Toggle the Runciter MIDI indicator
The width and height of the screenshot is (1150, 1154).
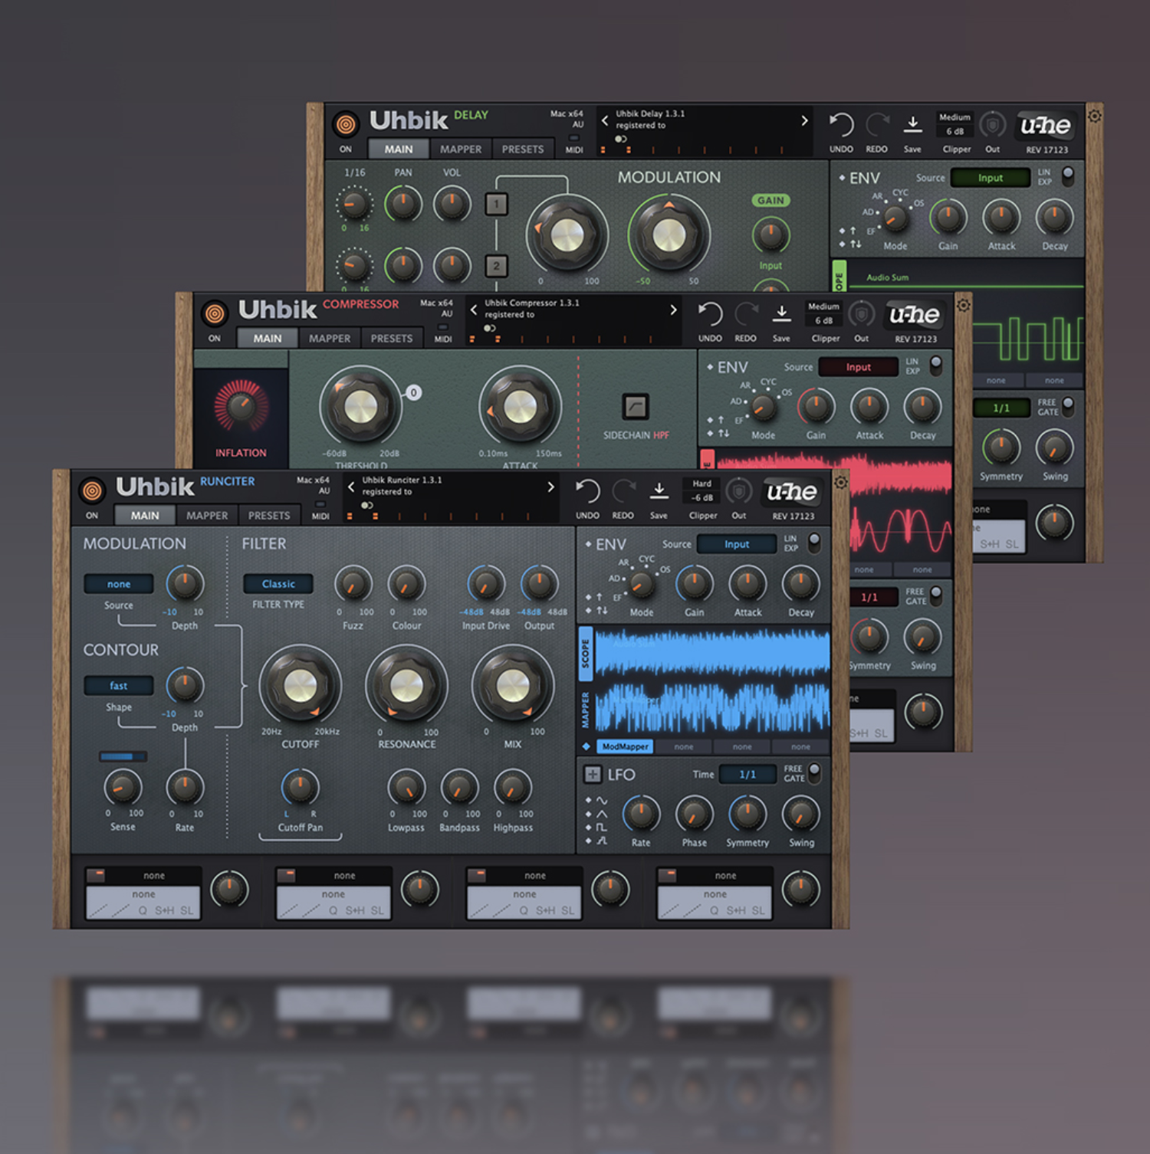(x=320, y=504)
